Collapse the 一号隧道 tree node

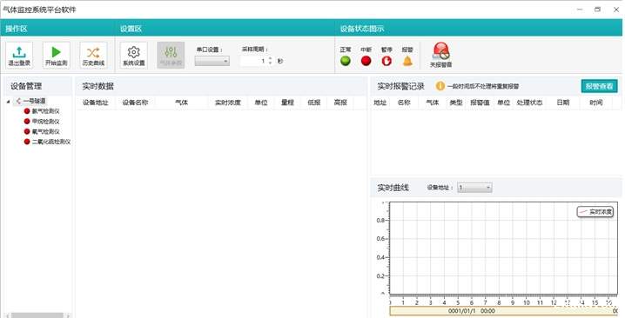point(8,102)
